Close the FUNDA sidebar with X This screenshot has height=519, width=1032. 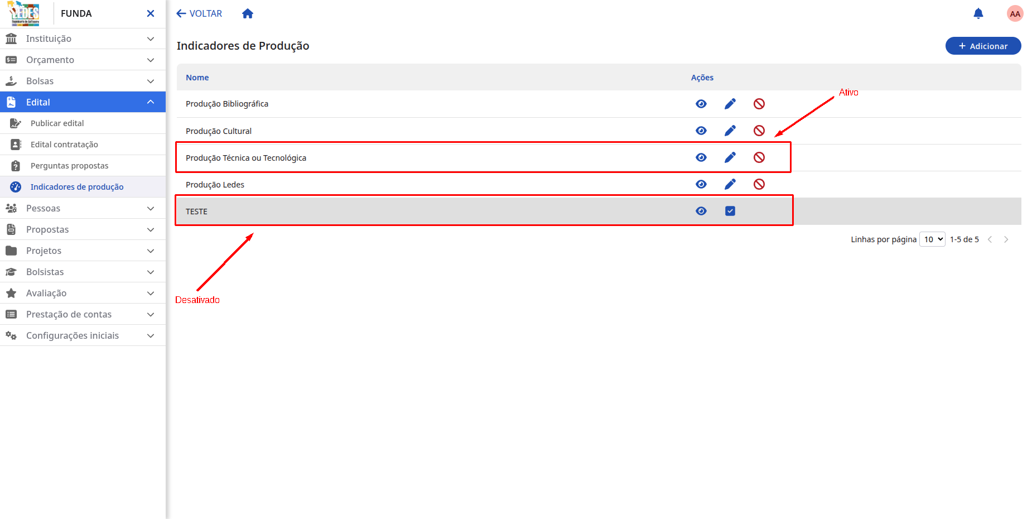click(151, 13)
